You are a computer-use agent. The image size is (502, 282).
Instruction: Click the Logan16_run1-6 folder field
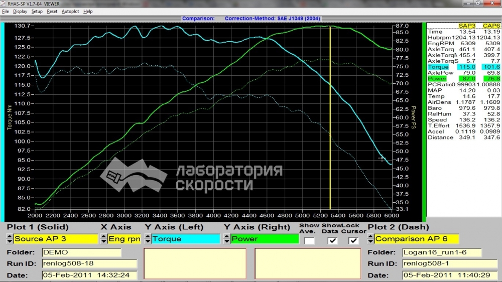tap(442, 252)
